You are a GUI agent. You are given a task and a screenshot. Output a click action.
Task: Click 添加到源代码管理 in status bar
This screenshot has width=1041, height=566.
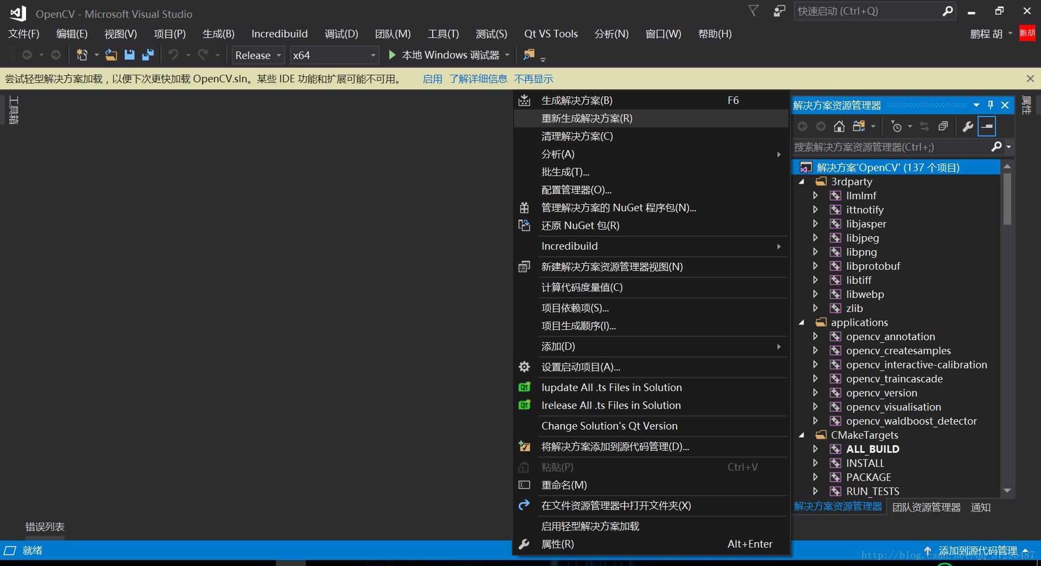point(978,550)
